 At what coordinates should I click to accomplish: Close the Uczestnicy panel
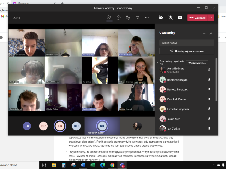click(211, 33)
